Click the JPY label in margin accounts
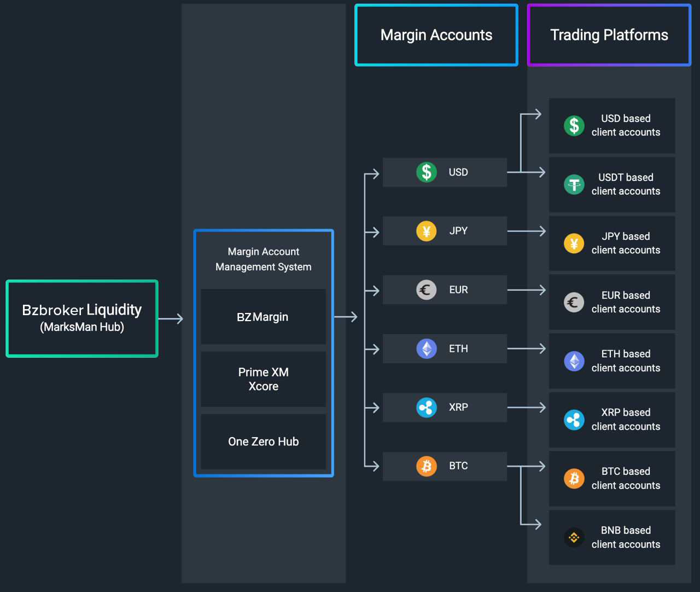This screenshot has width=700, height=592. [458, 231]
